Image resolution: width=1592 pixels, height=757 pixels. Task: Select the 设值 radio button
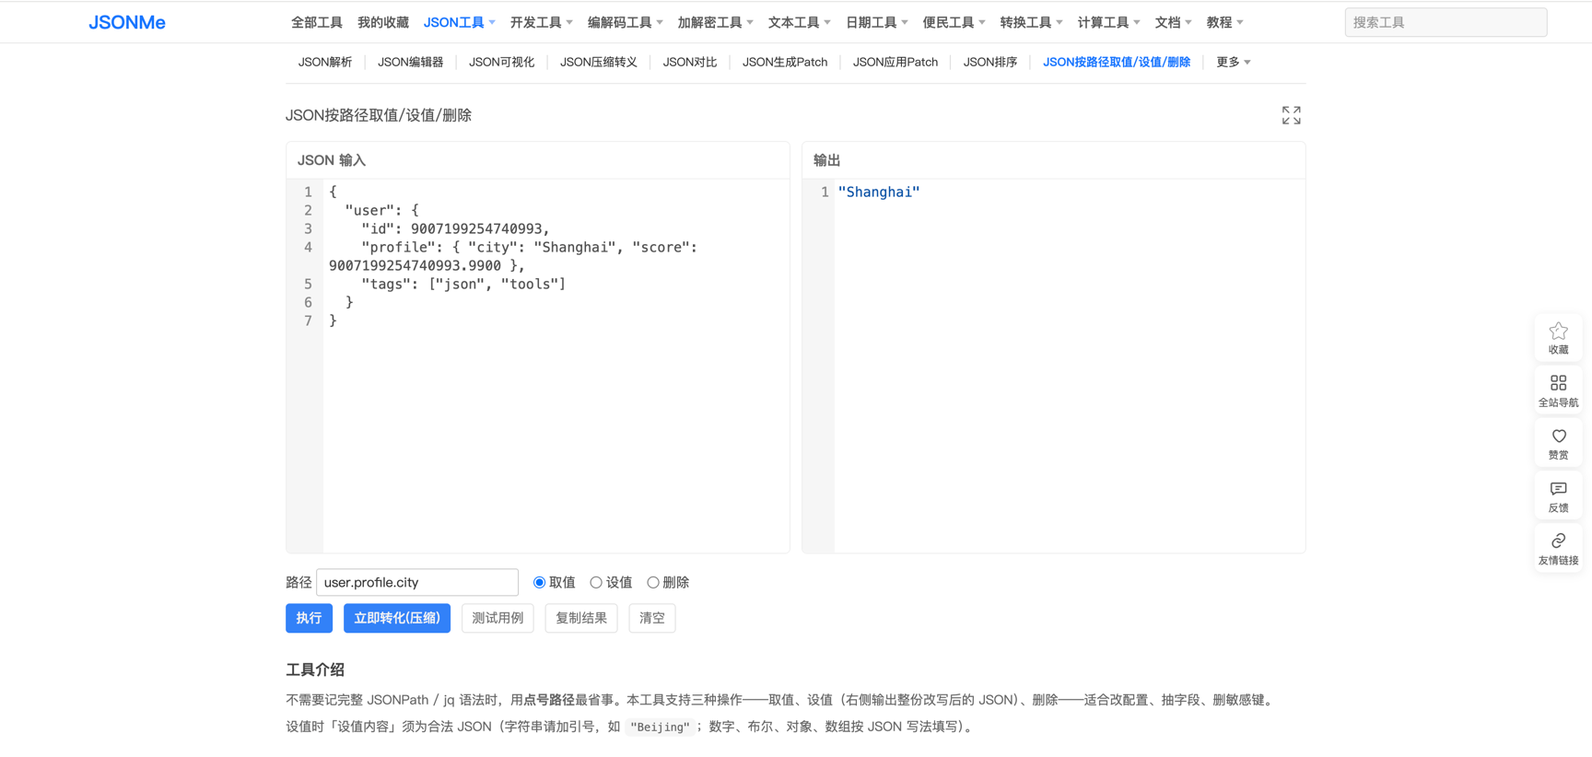[x=596, y=582]
